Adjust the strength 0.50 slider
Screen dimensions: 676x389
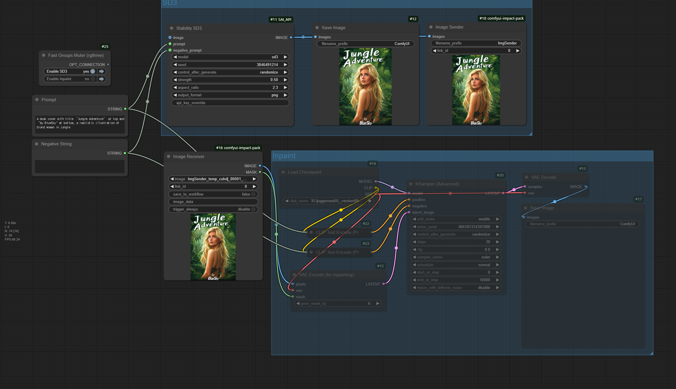tap(230, 80)
